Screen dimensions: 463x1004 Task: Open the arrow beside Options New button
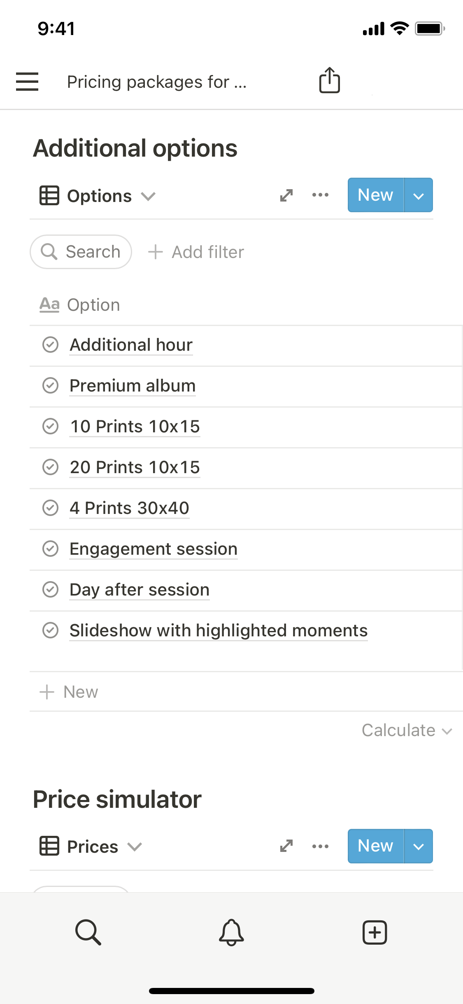[x=419, y=195]
